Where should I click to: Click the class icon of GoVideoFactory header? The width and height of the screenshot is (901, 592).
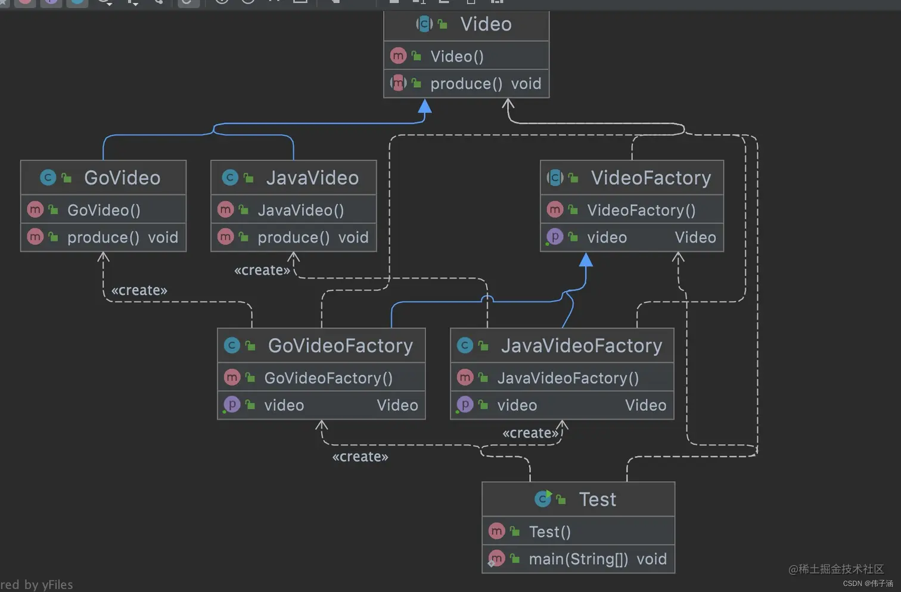tap(232, 345)
